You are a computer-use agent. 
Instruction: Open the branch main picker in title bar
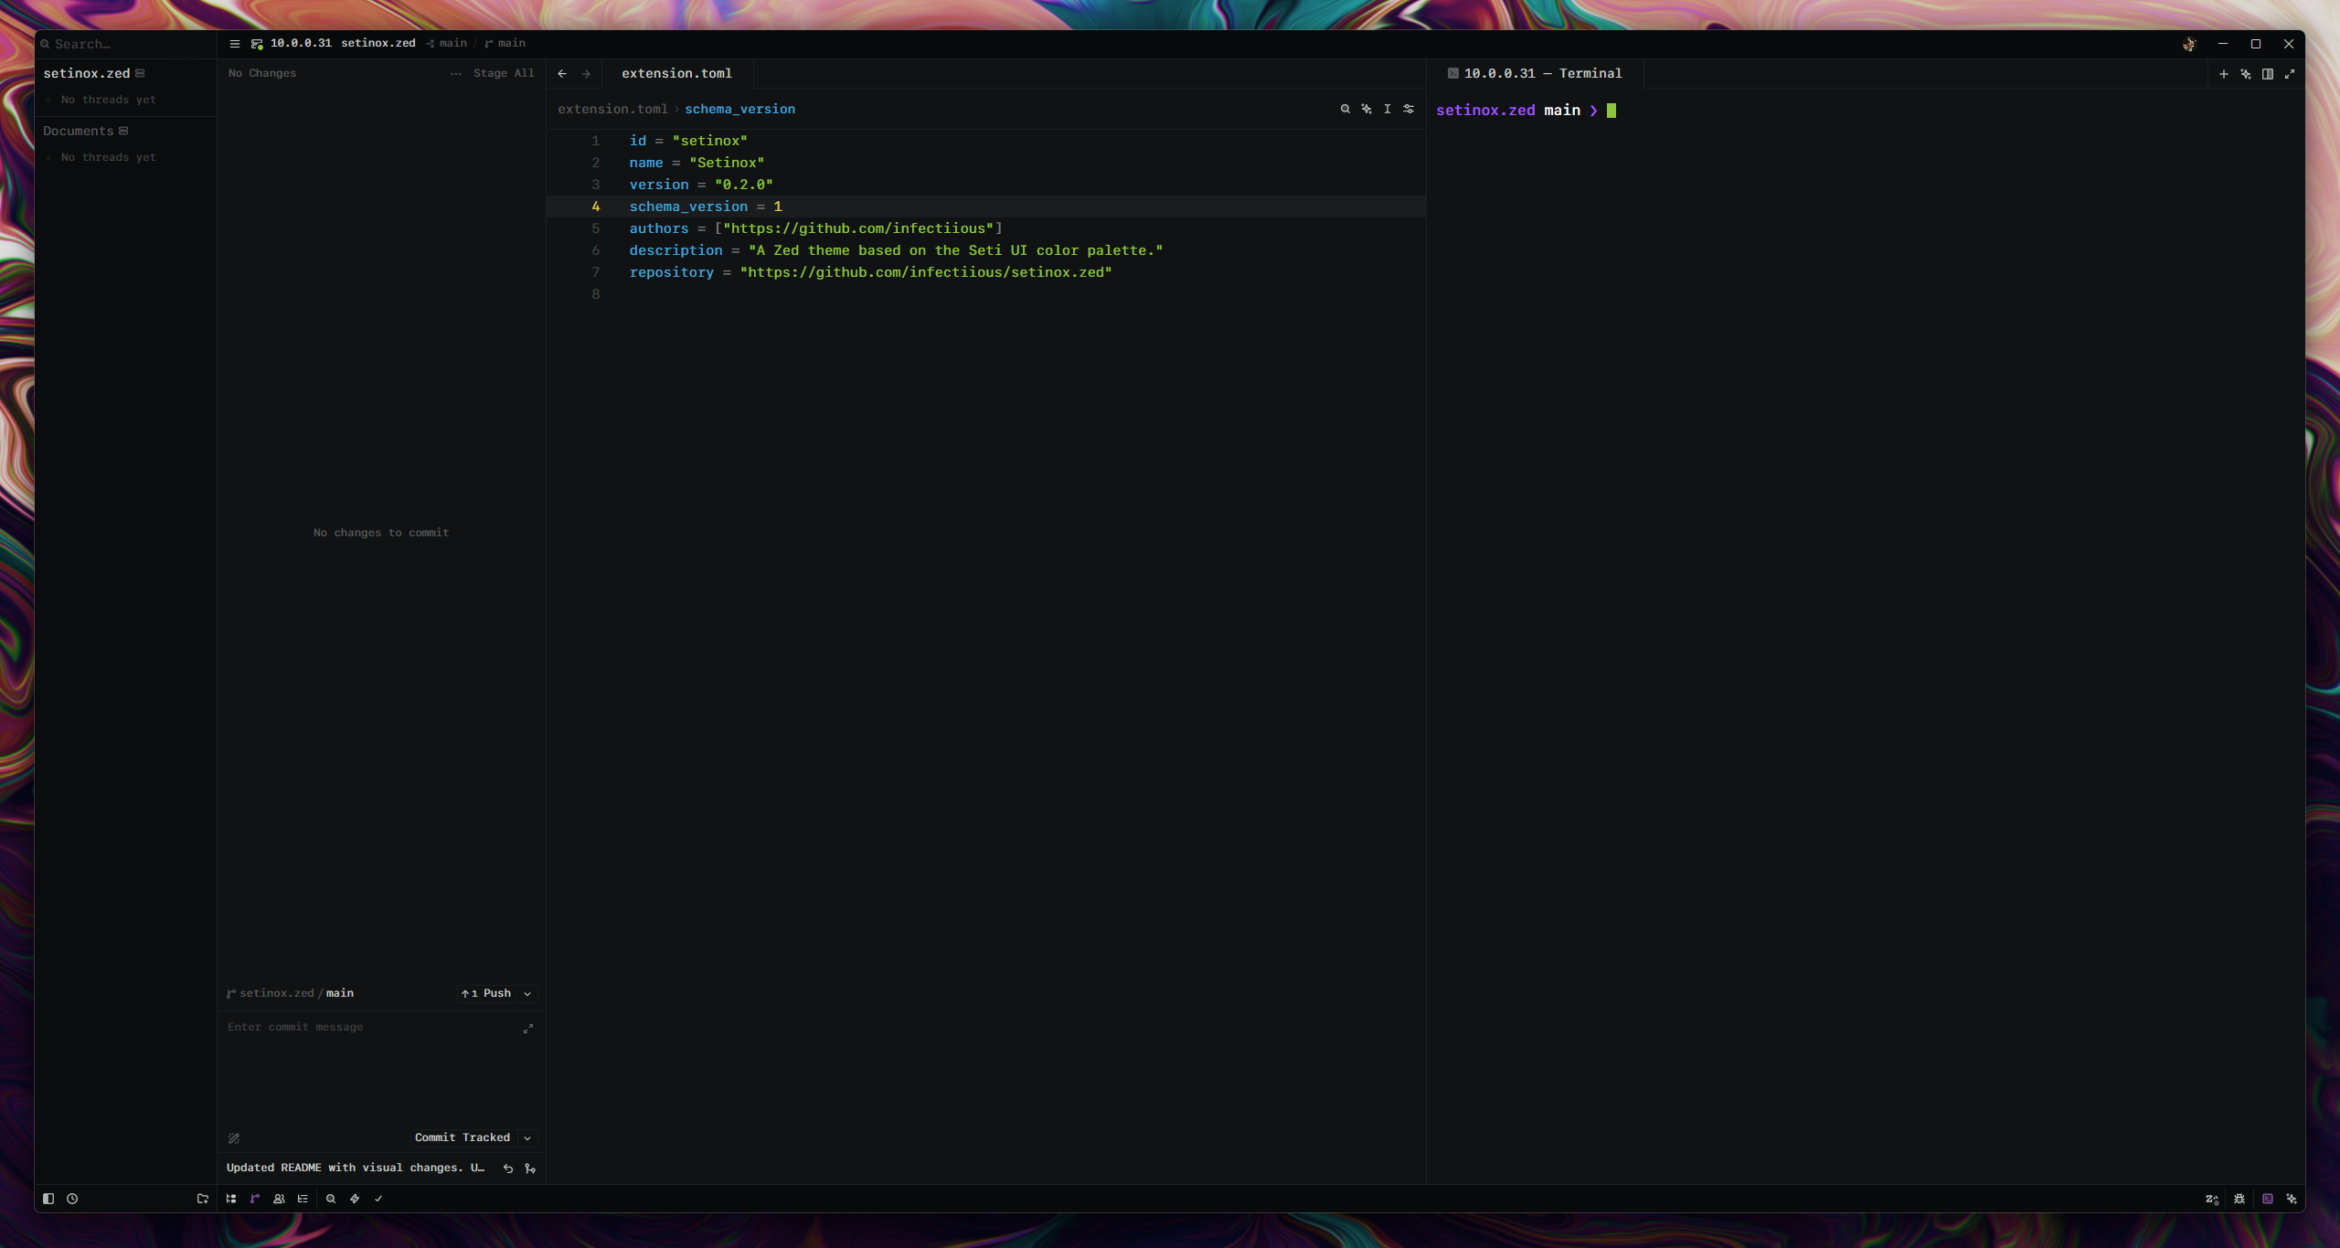pos(505,44)
